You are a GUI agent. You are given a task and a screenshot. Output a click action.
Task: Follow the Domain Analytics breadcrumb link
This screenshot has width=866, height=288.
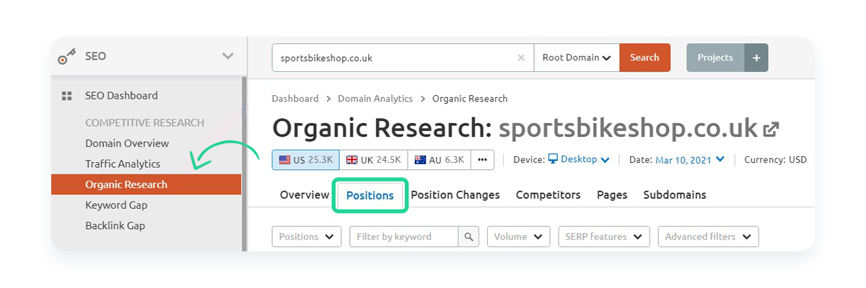click(x=375, y=99)
